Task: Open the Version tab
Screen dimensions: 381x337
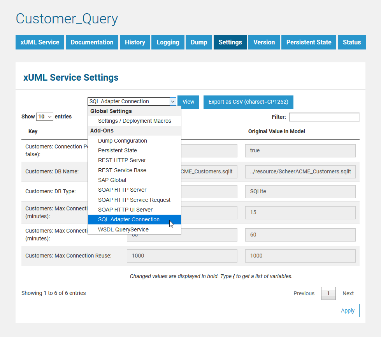Action: click(x=264, y=42)
